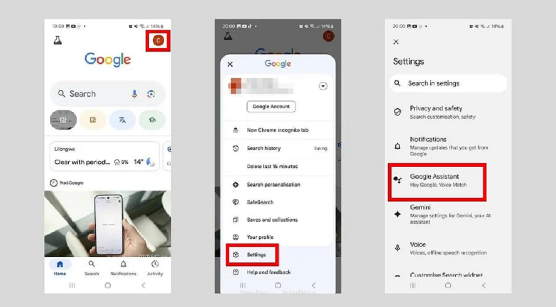Viewport: 556px width, 307px height.
Task: Click the red profile avatar on home screen
Action: pos(158,41)
